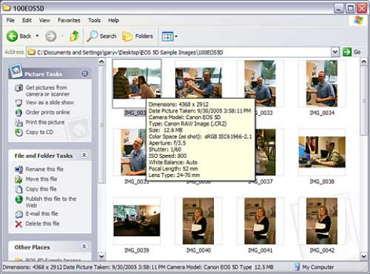370x274 pixels.
Task: Select the IMG_0035 thumbnail of smiling man
Action: click(130, 152)
